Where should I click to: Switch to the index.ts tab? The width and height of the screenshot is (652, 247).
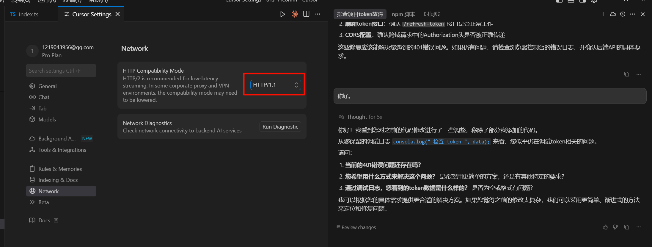[24, 14]
